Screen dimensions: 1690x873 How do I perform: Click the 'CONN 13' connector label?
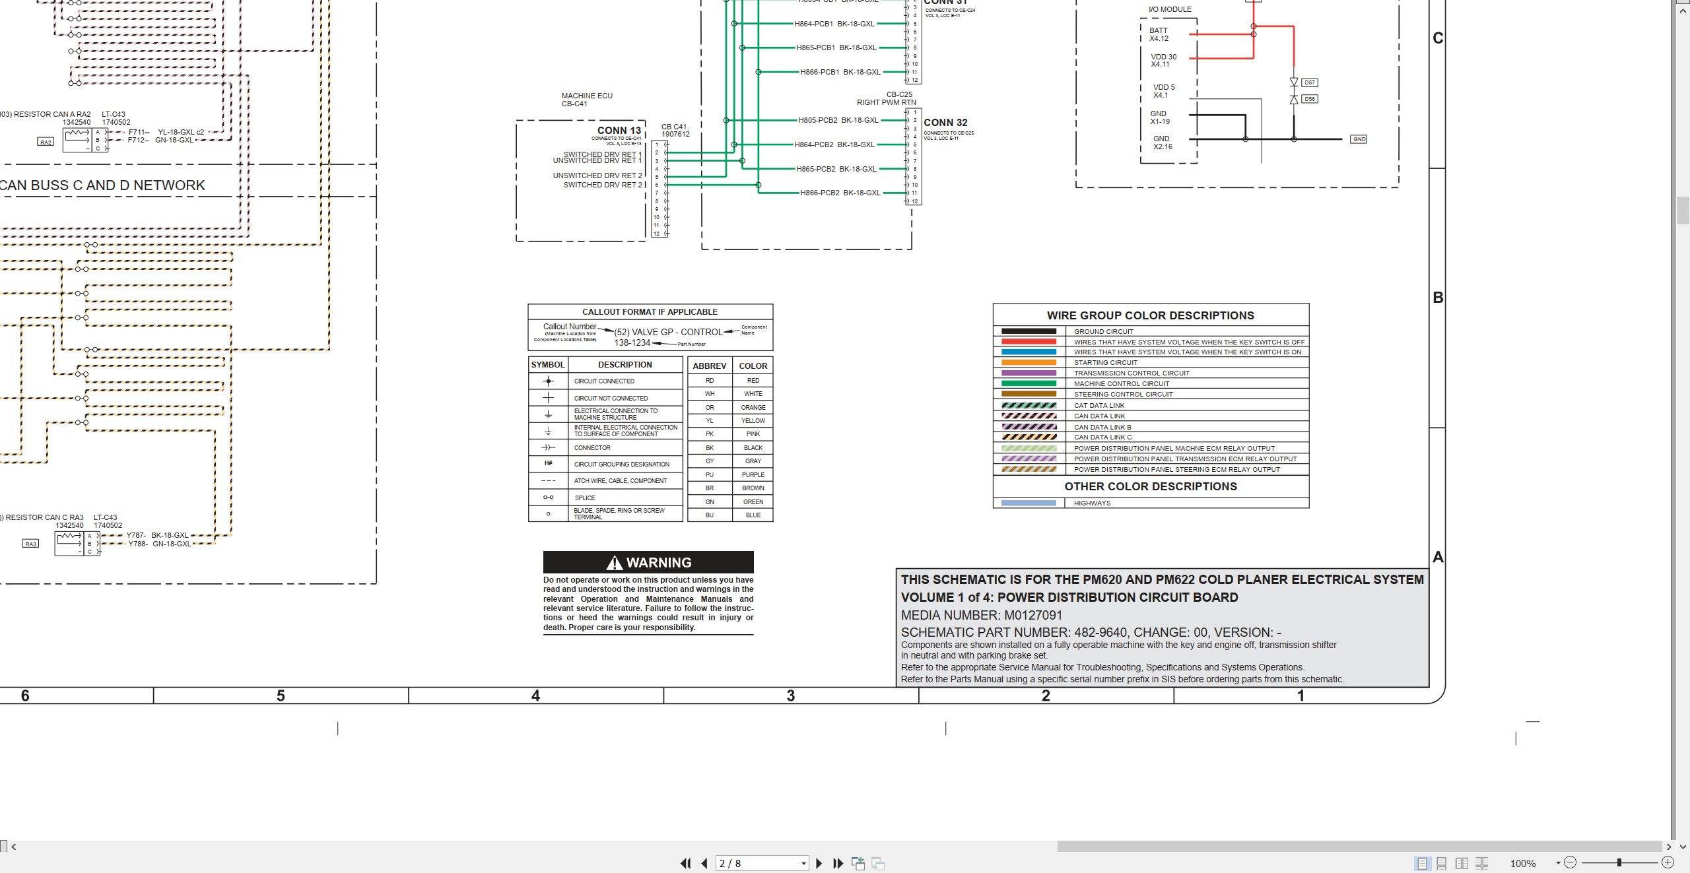tap(619, 131)
